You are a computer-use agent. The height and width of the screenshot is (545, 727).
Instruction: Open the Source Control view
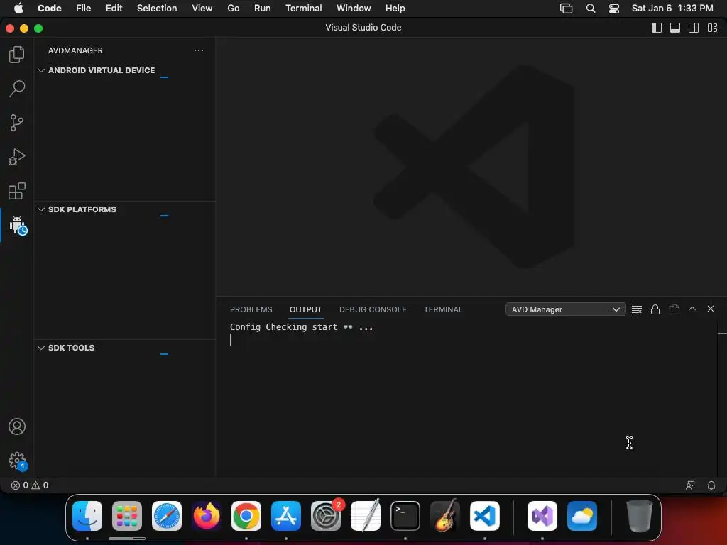[x=17, y=123]
